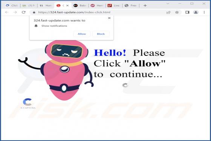211x141 pixels.
Task: Click '324.fast-update.com wants to' text
Action: tap(60, 21)
